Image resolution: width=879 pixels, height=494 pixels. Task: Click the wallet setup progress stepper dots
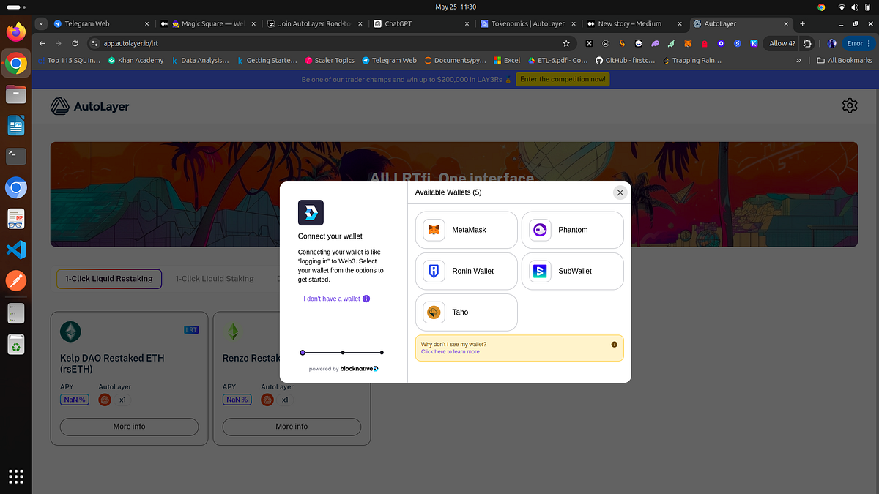pos(341,352)
